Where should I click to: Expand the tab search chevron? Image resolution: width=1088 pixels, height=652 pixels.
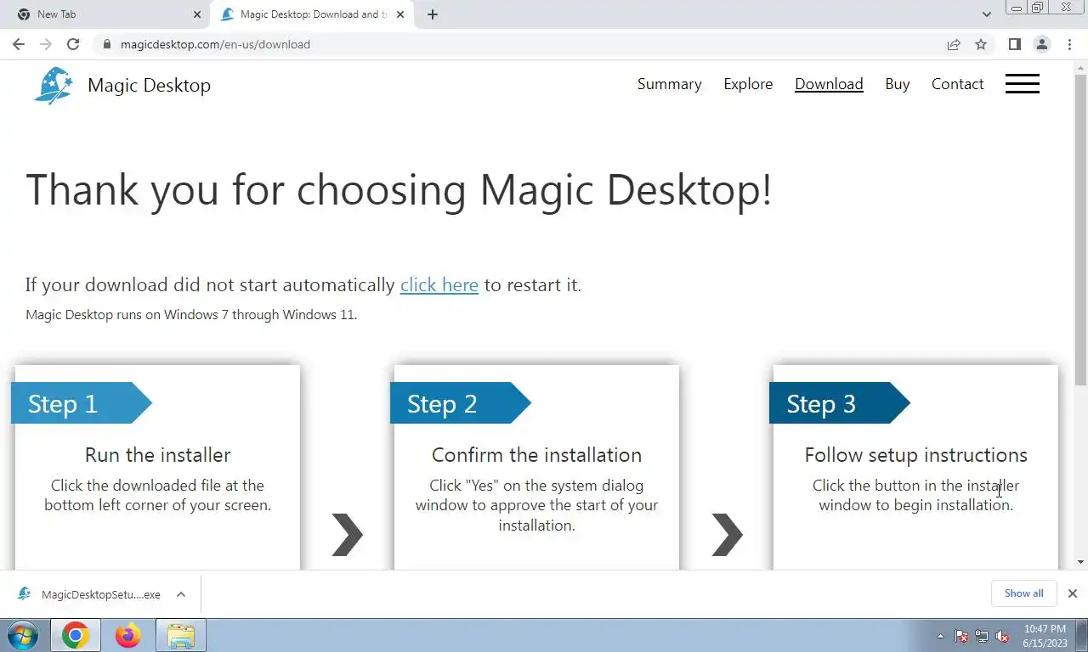pos(986,14)
